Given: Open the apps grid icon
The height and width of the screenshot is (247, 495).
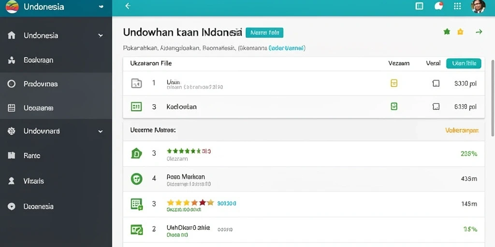Looking at the screenshot, I should pyautogui.click(x=457, y=6).
